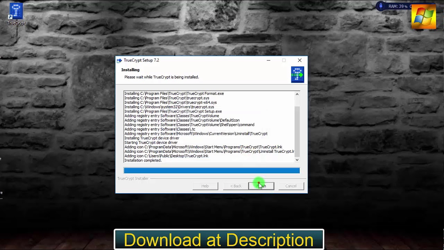Select log line for TrueCrypt Format.exe

point(174,94)
